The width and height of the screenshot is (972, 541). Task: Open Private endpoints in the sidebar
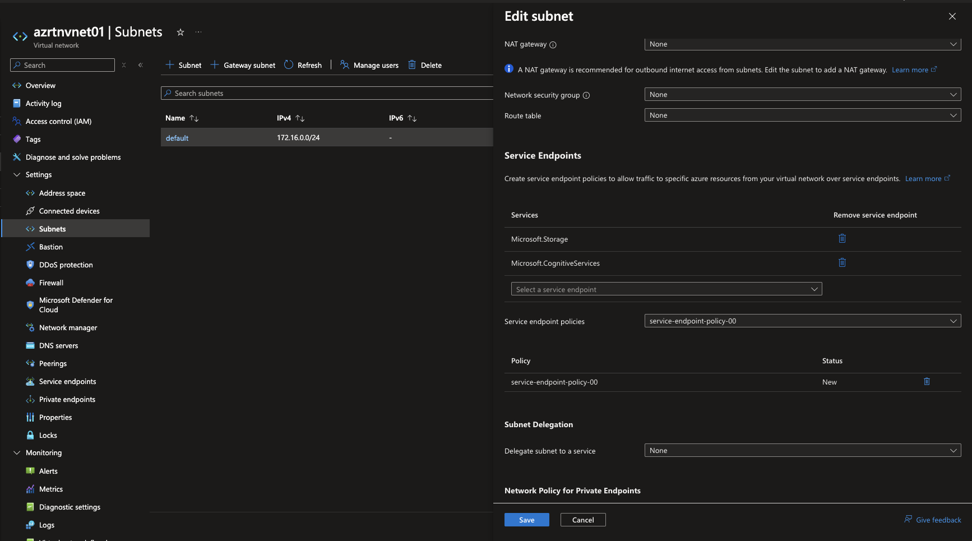coord(67,399)
